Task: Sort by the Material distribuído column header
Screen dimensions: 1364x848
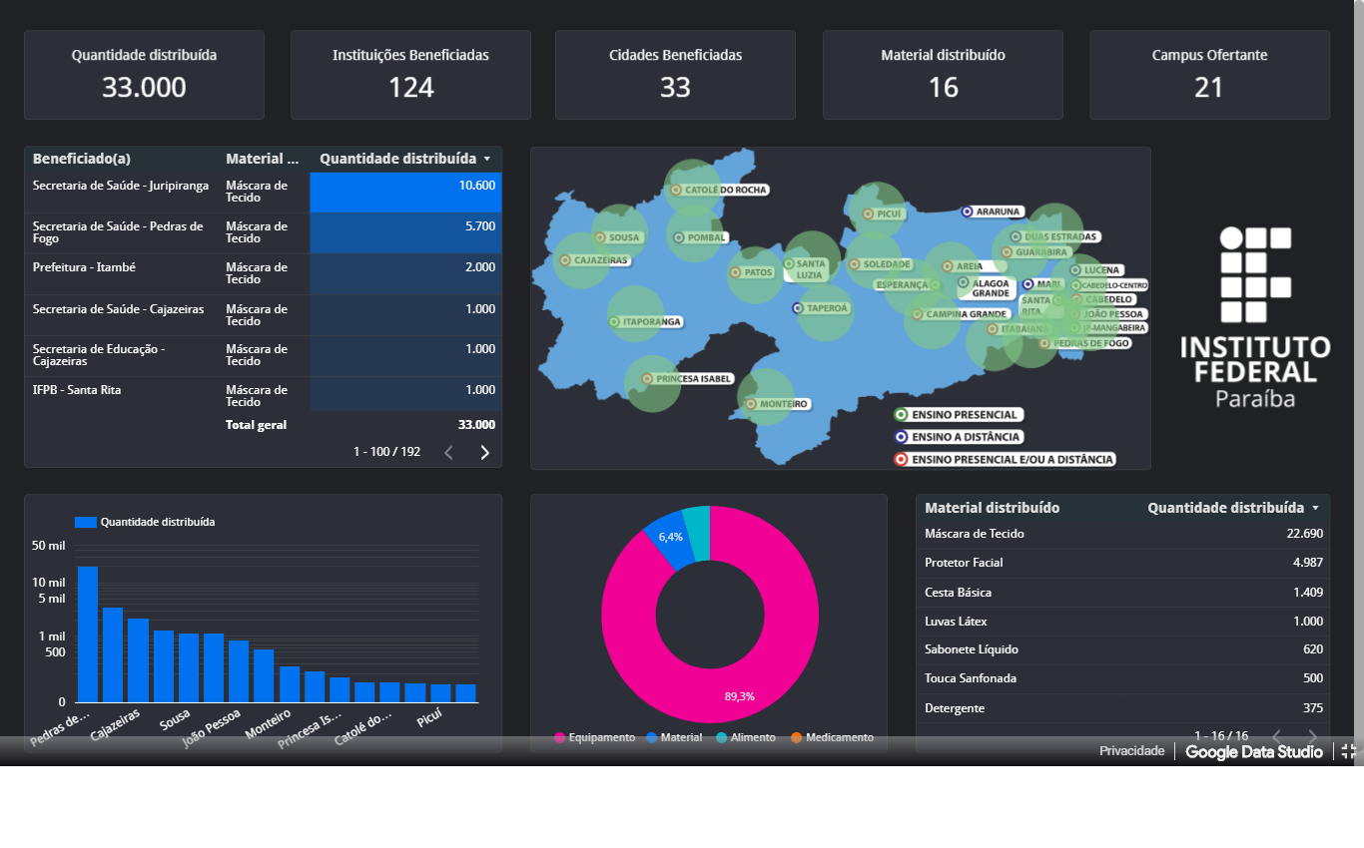Action: pyautogui.click(x=992, y=508)
